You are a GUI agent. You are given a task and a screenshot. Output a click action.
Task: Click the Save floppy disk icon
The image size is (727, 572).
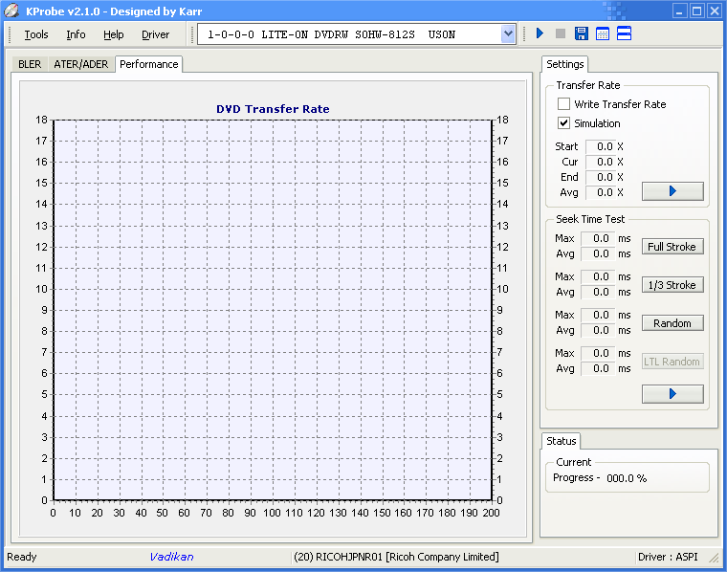581,34
